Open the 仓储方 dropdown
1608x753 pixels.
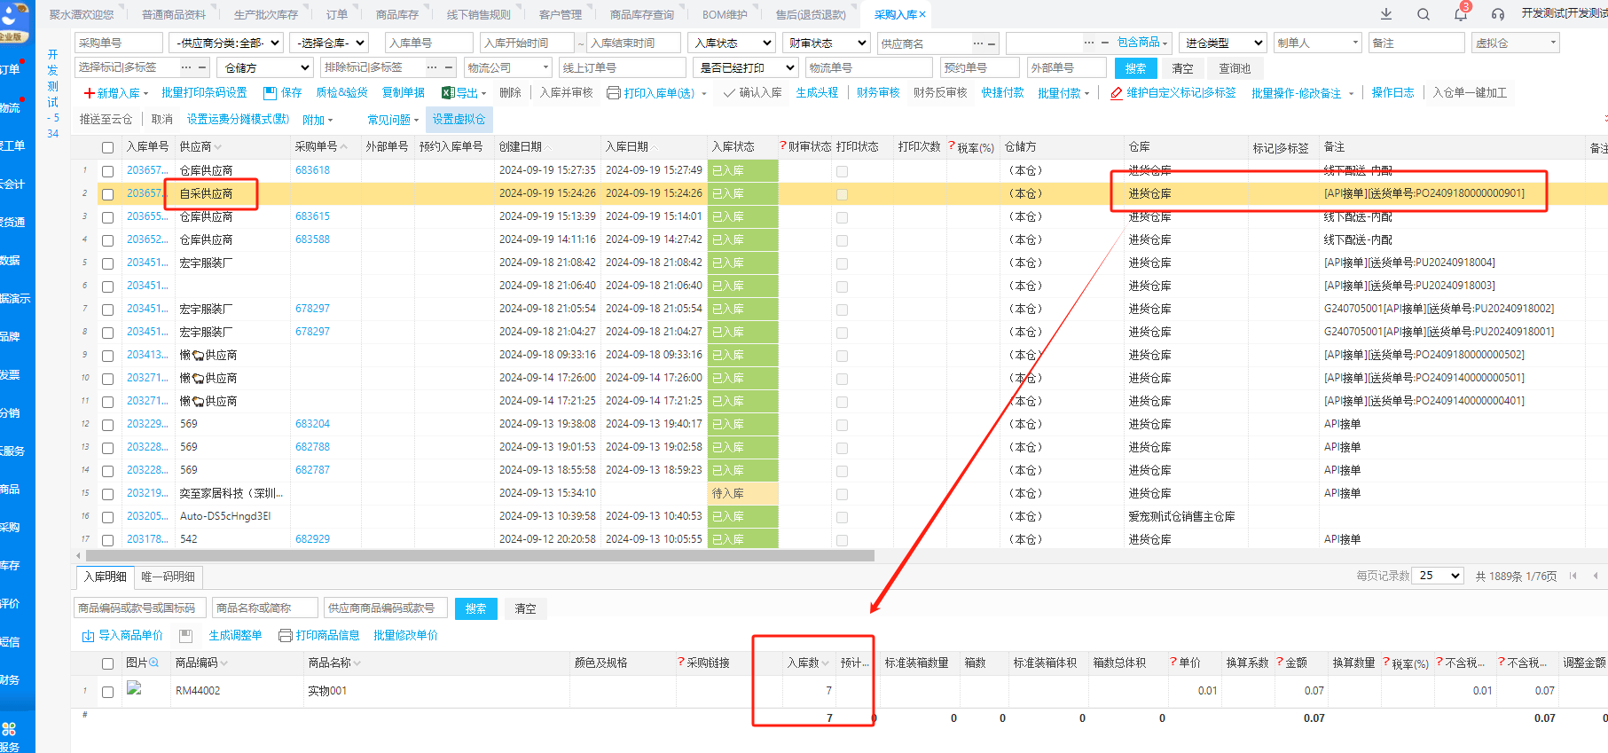[267, 67]
